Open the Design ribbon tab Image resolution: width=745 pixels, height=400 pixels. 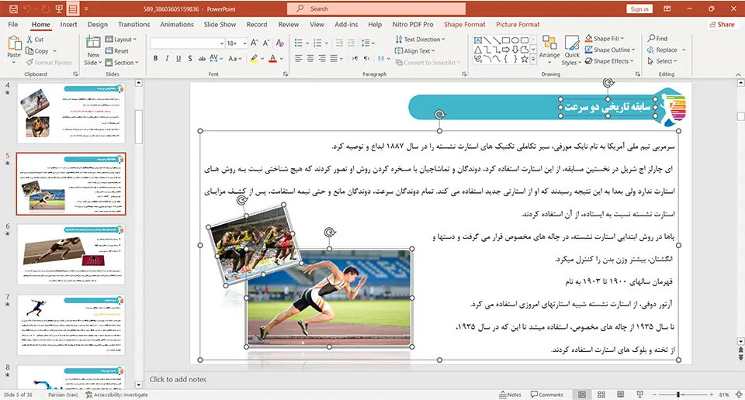coord(98,24)
